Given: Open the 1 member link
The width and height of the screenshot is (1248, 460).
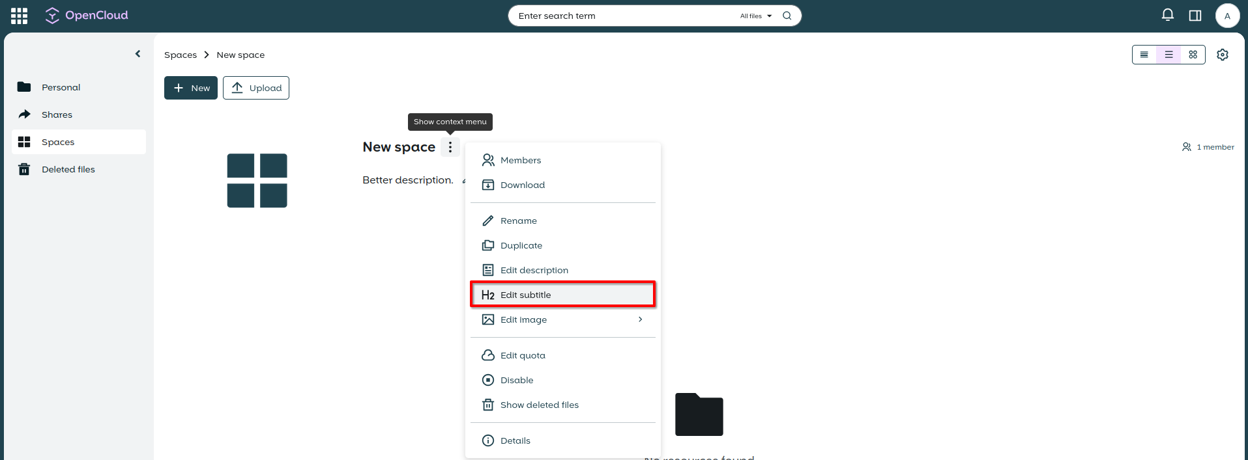Looking at the screenshot, I should 1208,147.
